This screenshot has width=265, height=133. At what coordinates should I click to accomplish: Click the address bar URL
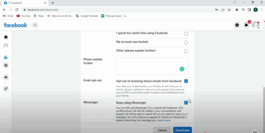click(43, 10)
